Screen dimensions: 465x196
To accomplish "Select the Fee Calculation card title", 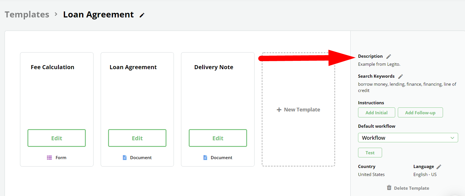I will click(52, 67).
